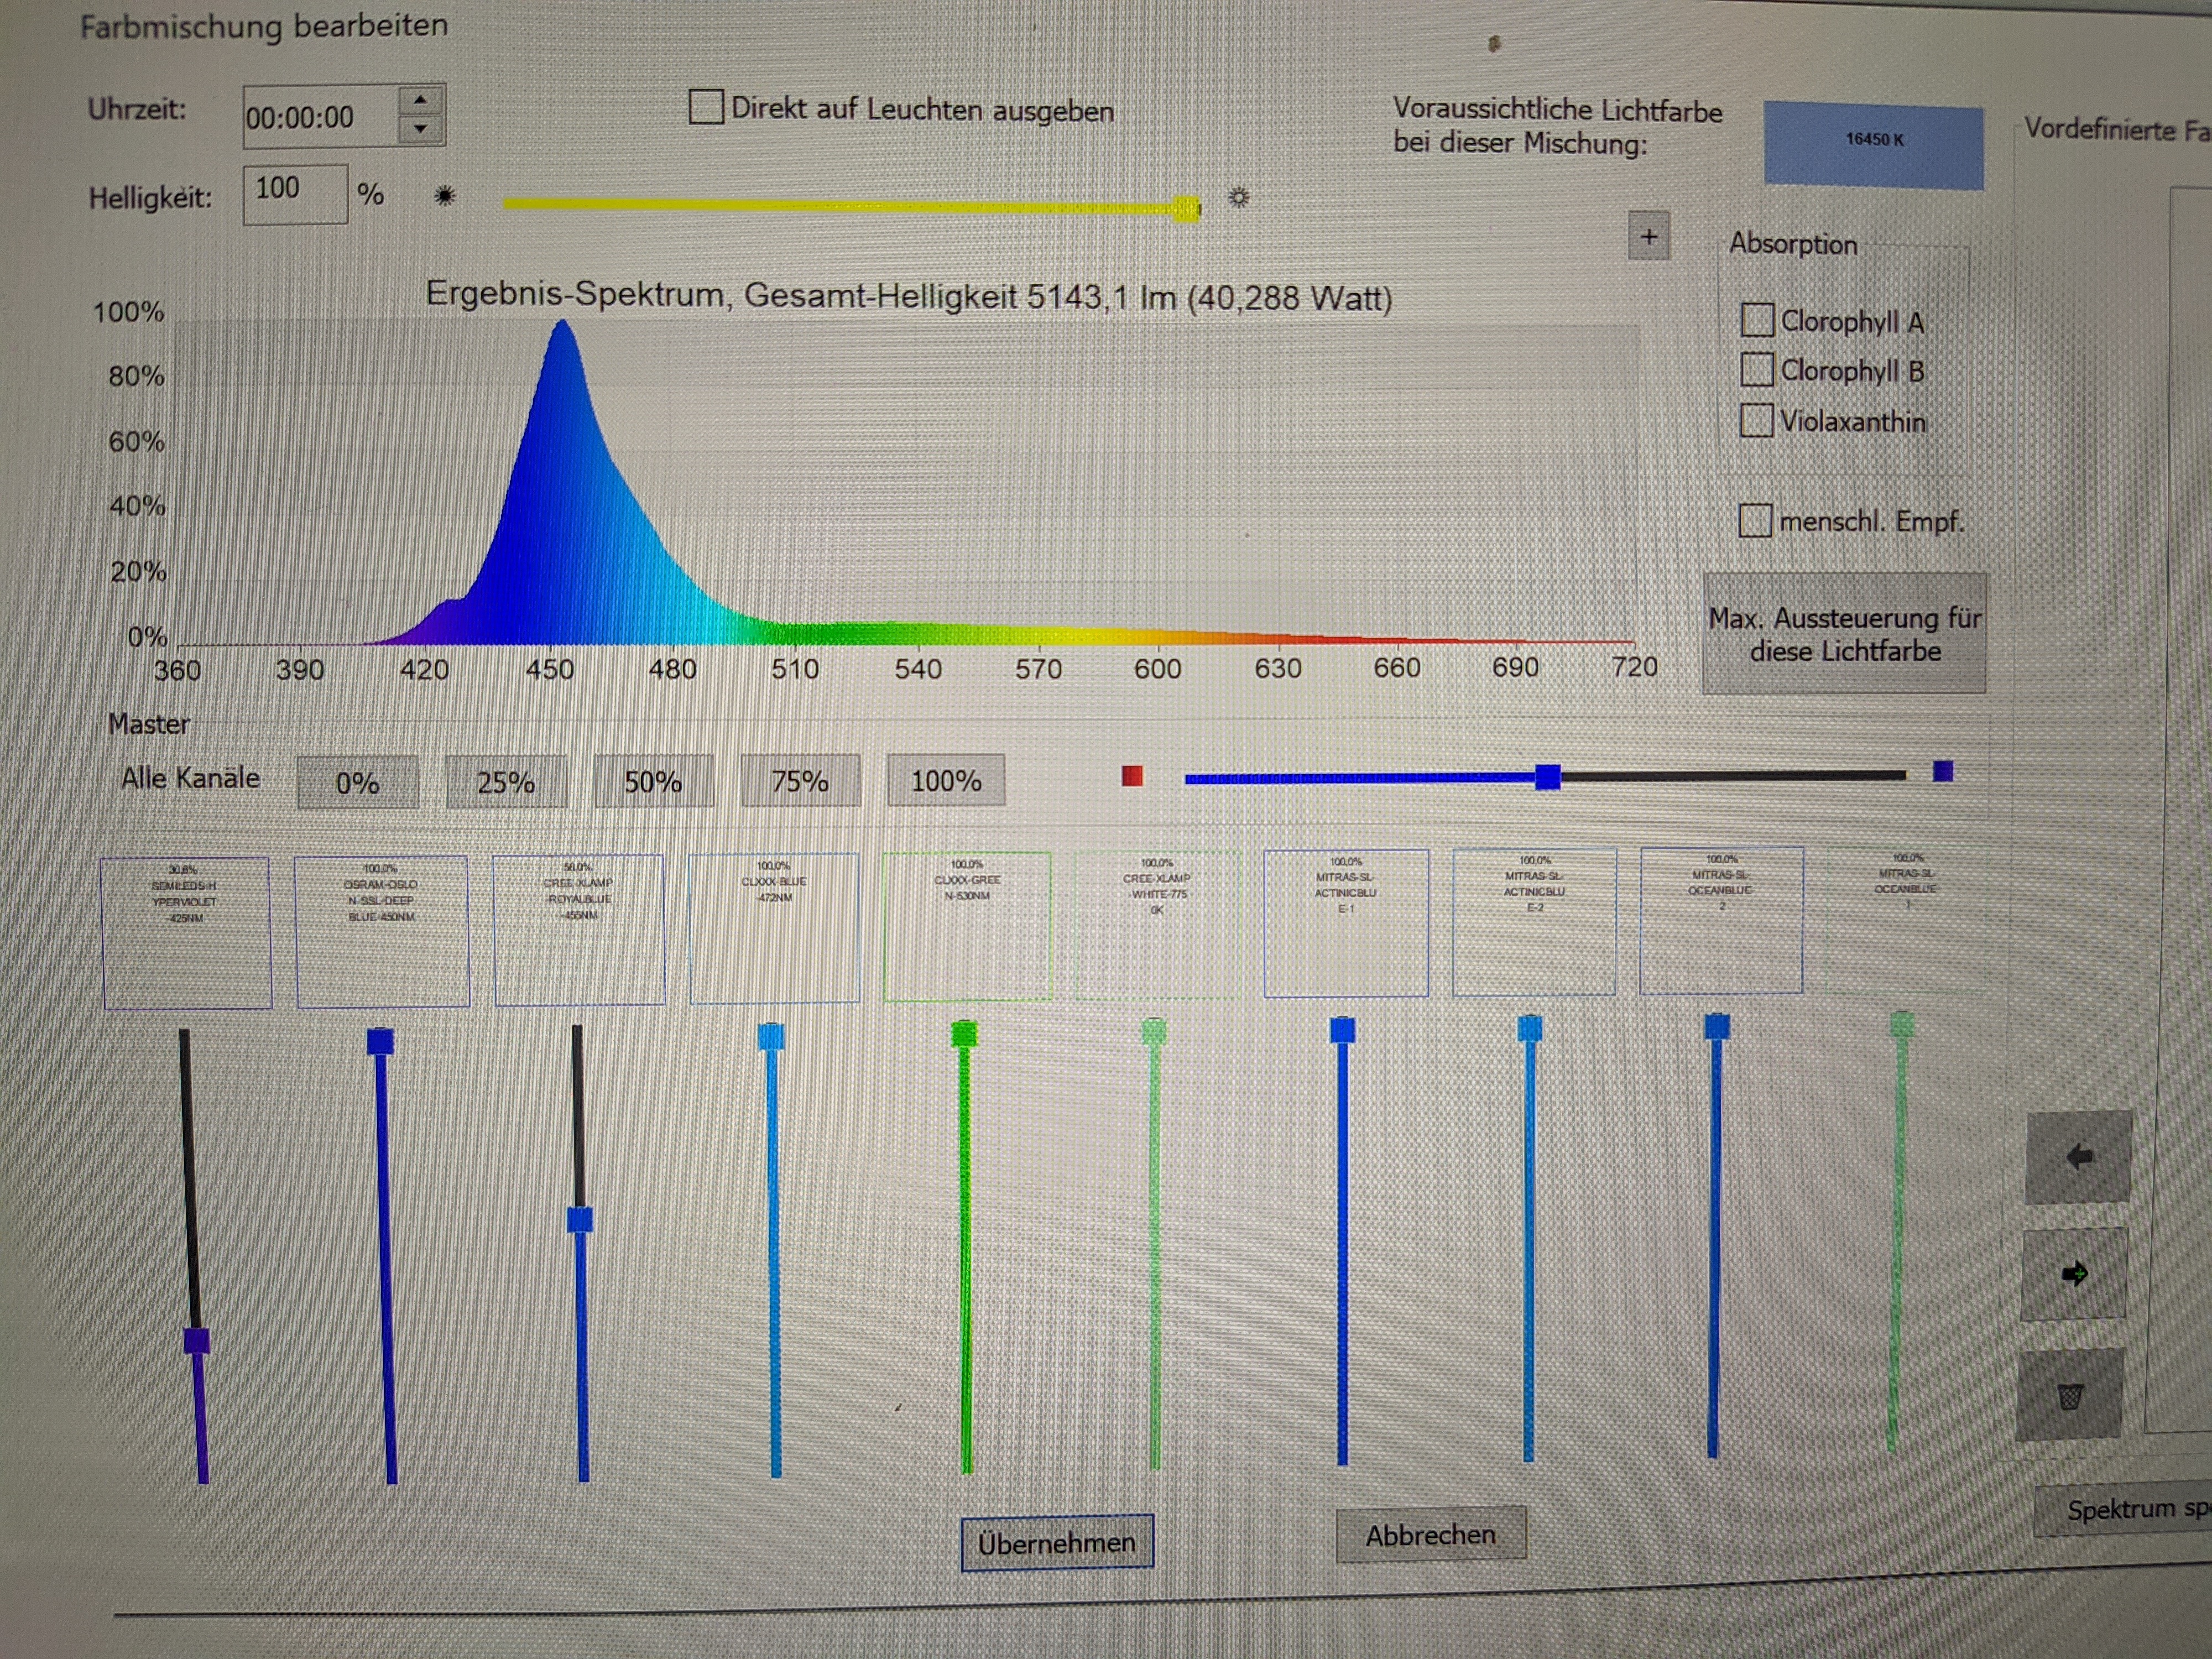This screenshot has height=1659, width=2212.
Task: Click the red square left of master slider
Action: (x=1132, y=775)
